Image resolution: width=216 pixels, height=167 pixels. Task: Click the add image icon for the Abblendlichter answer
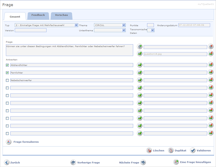(x=140, y=65)
